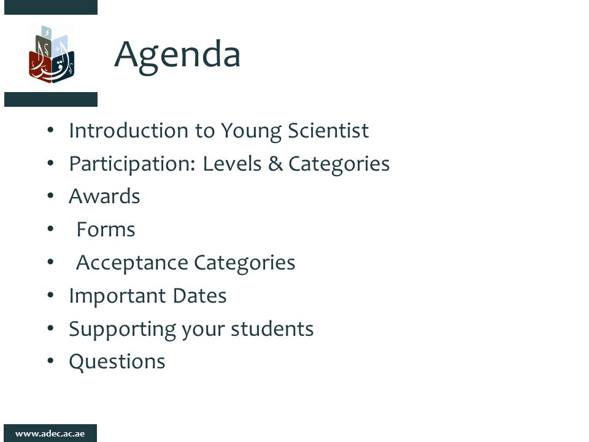Click the bullet point before Forms
Viewport: 589px width, 442px height.
click(51, 229)
